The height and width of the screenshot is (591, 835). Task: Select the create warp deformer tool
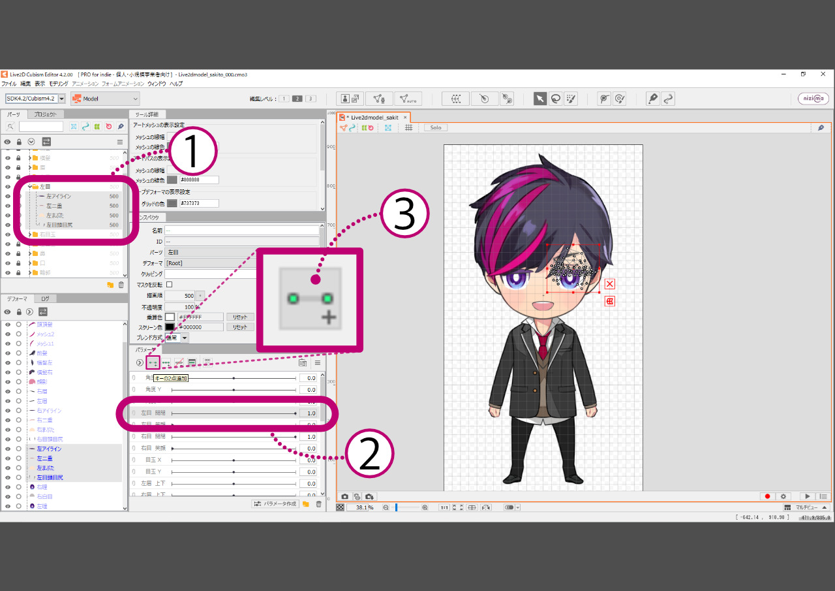456,99
